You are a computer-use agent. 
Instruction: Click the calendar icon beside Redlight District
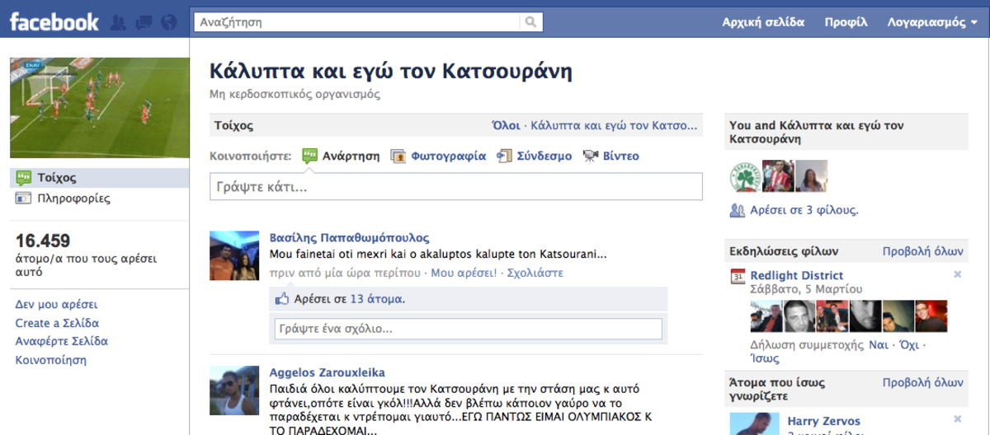coord(738,276)
